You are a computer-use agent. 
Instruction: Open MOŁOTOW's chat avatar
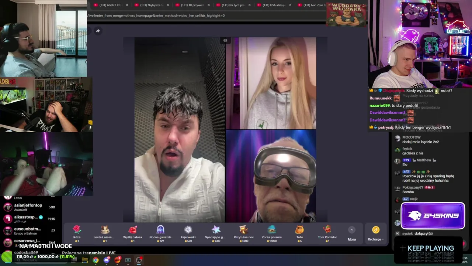click(397, 139)
